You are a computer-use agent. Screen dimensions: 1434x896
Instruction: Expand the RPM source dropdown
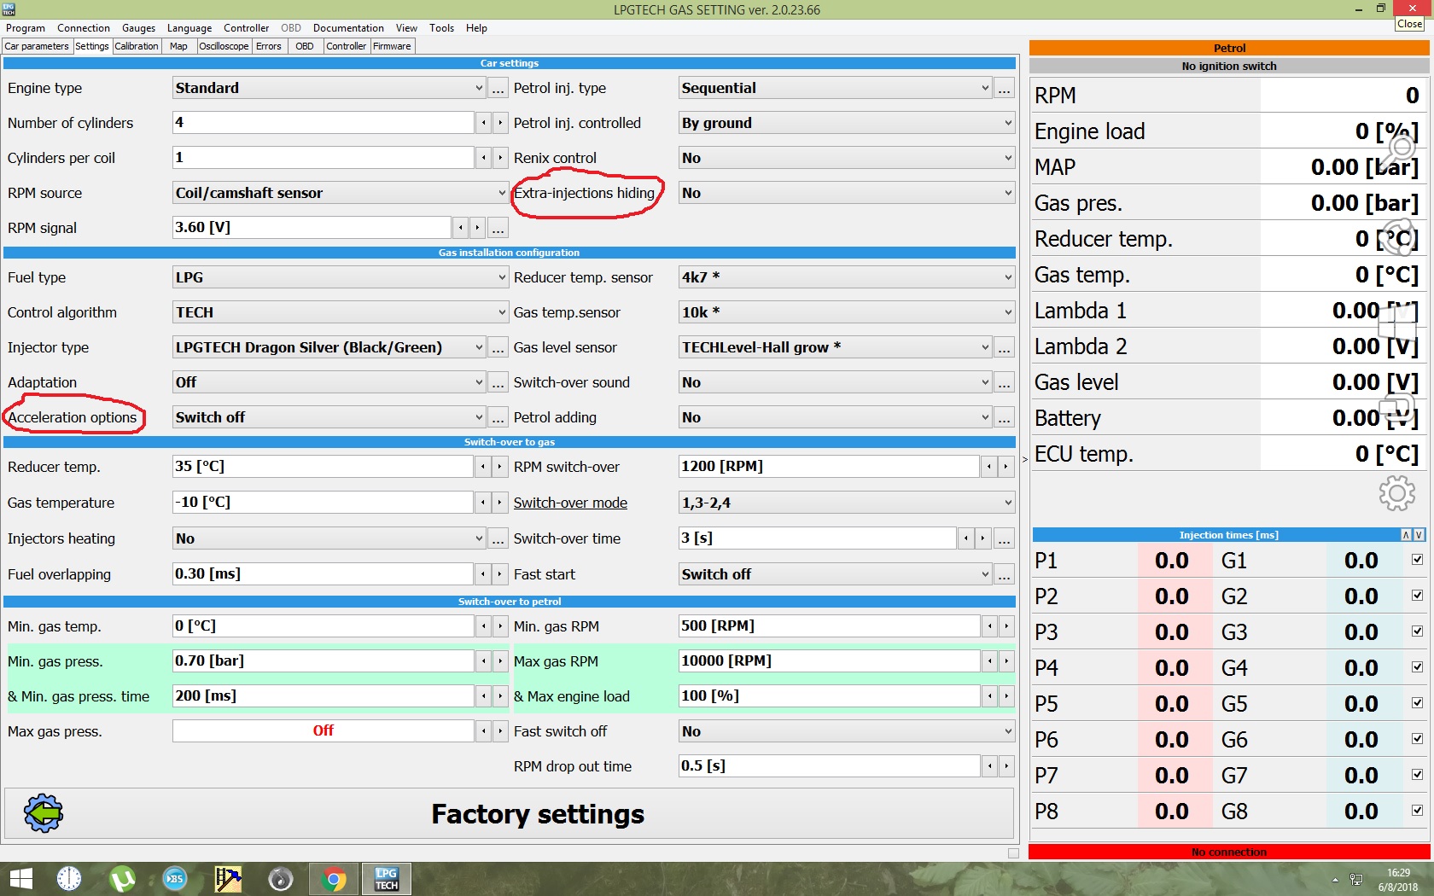coord(341,193)
